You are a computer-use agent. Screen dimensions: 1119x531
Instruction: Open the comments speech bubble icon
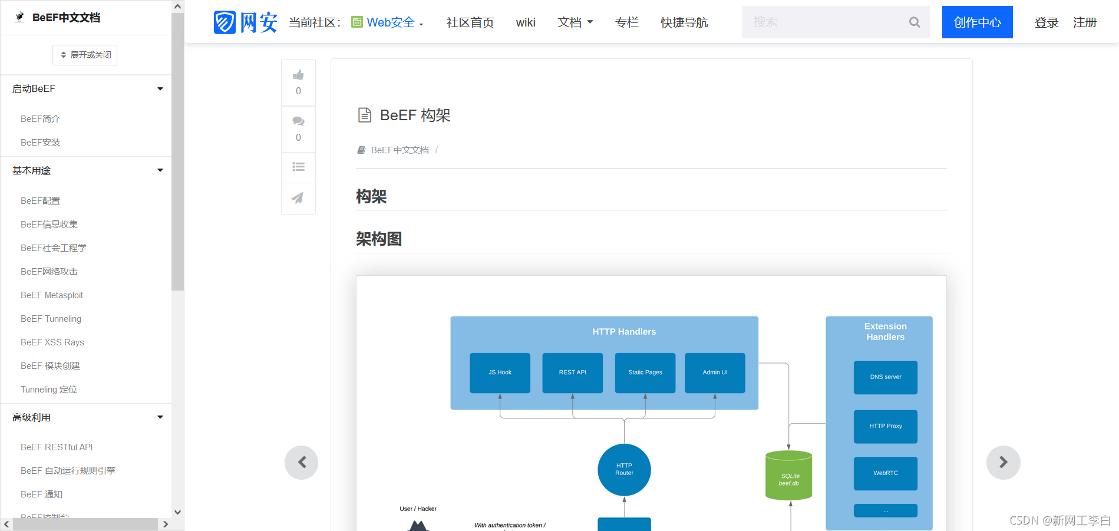[298, 121]
